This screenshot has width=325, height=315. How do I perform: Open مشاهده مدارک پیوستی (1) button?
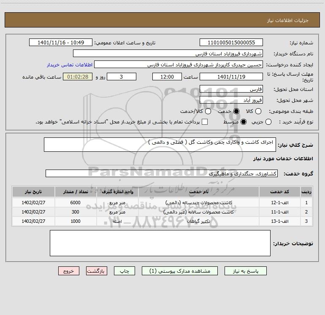click(180, 271)
